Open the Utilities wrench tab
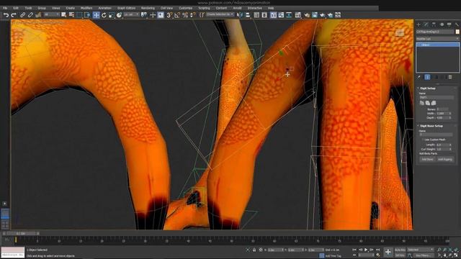Viewport: 461px width, 259px height. coord(457,24)
